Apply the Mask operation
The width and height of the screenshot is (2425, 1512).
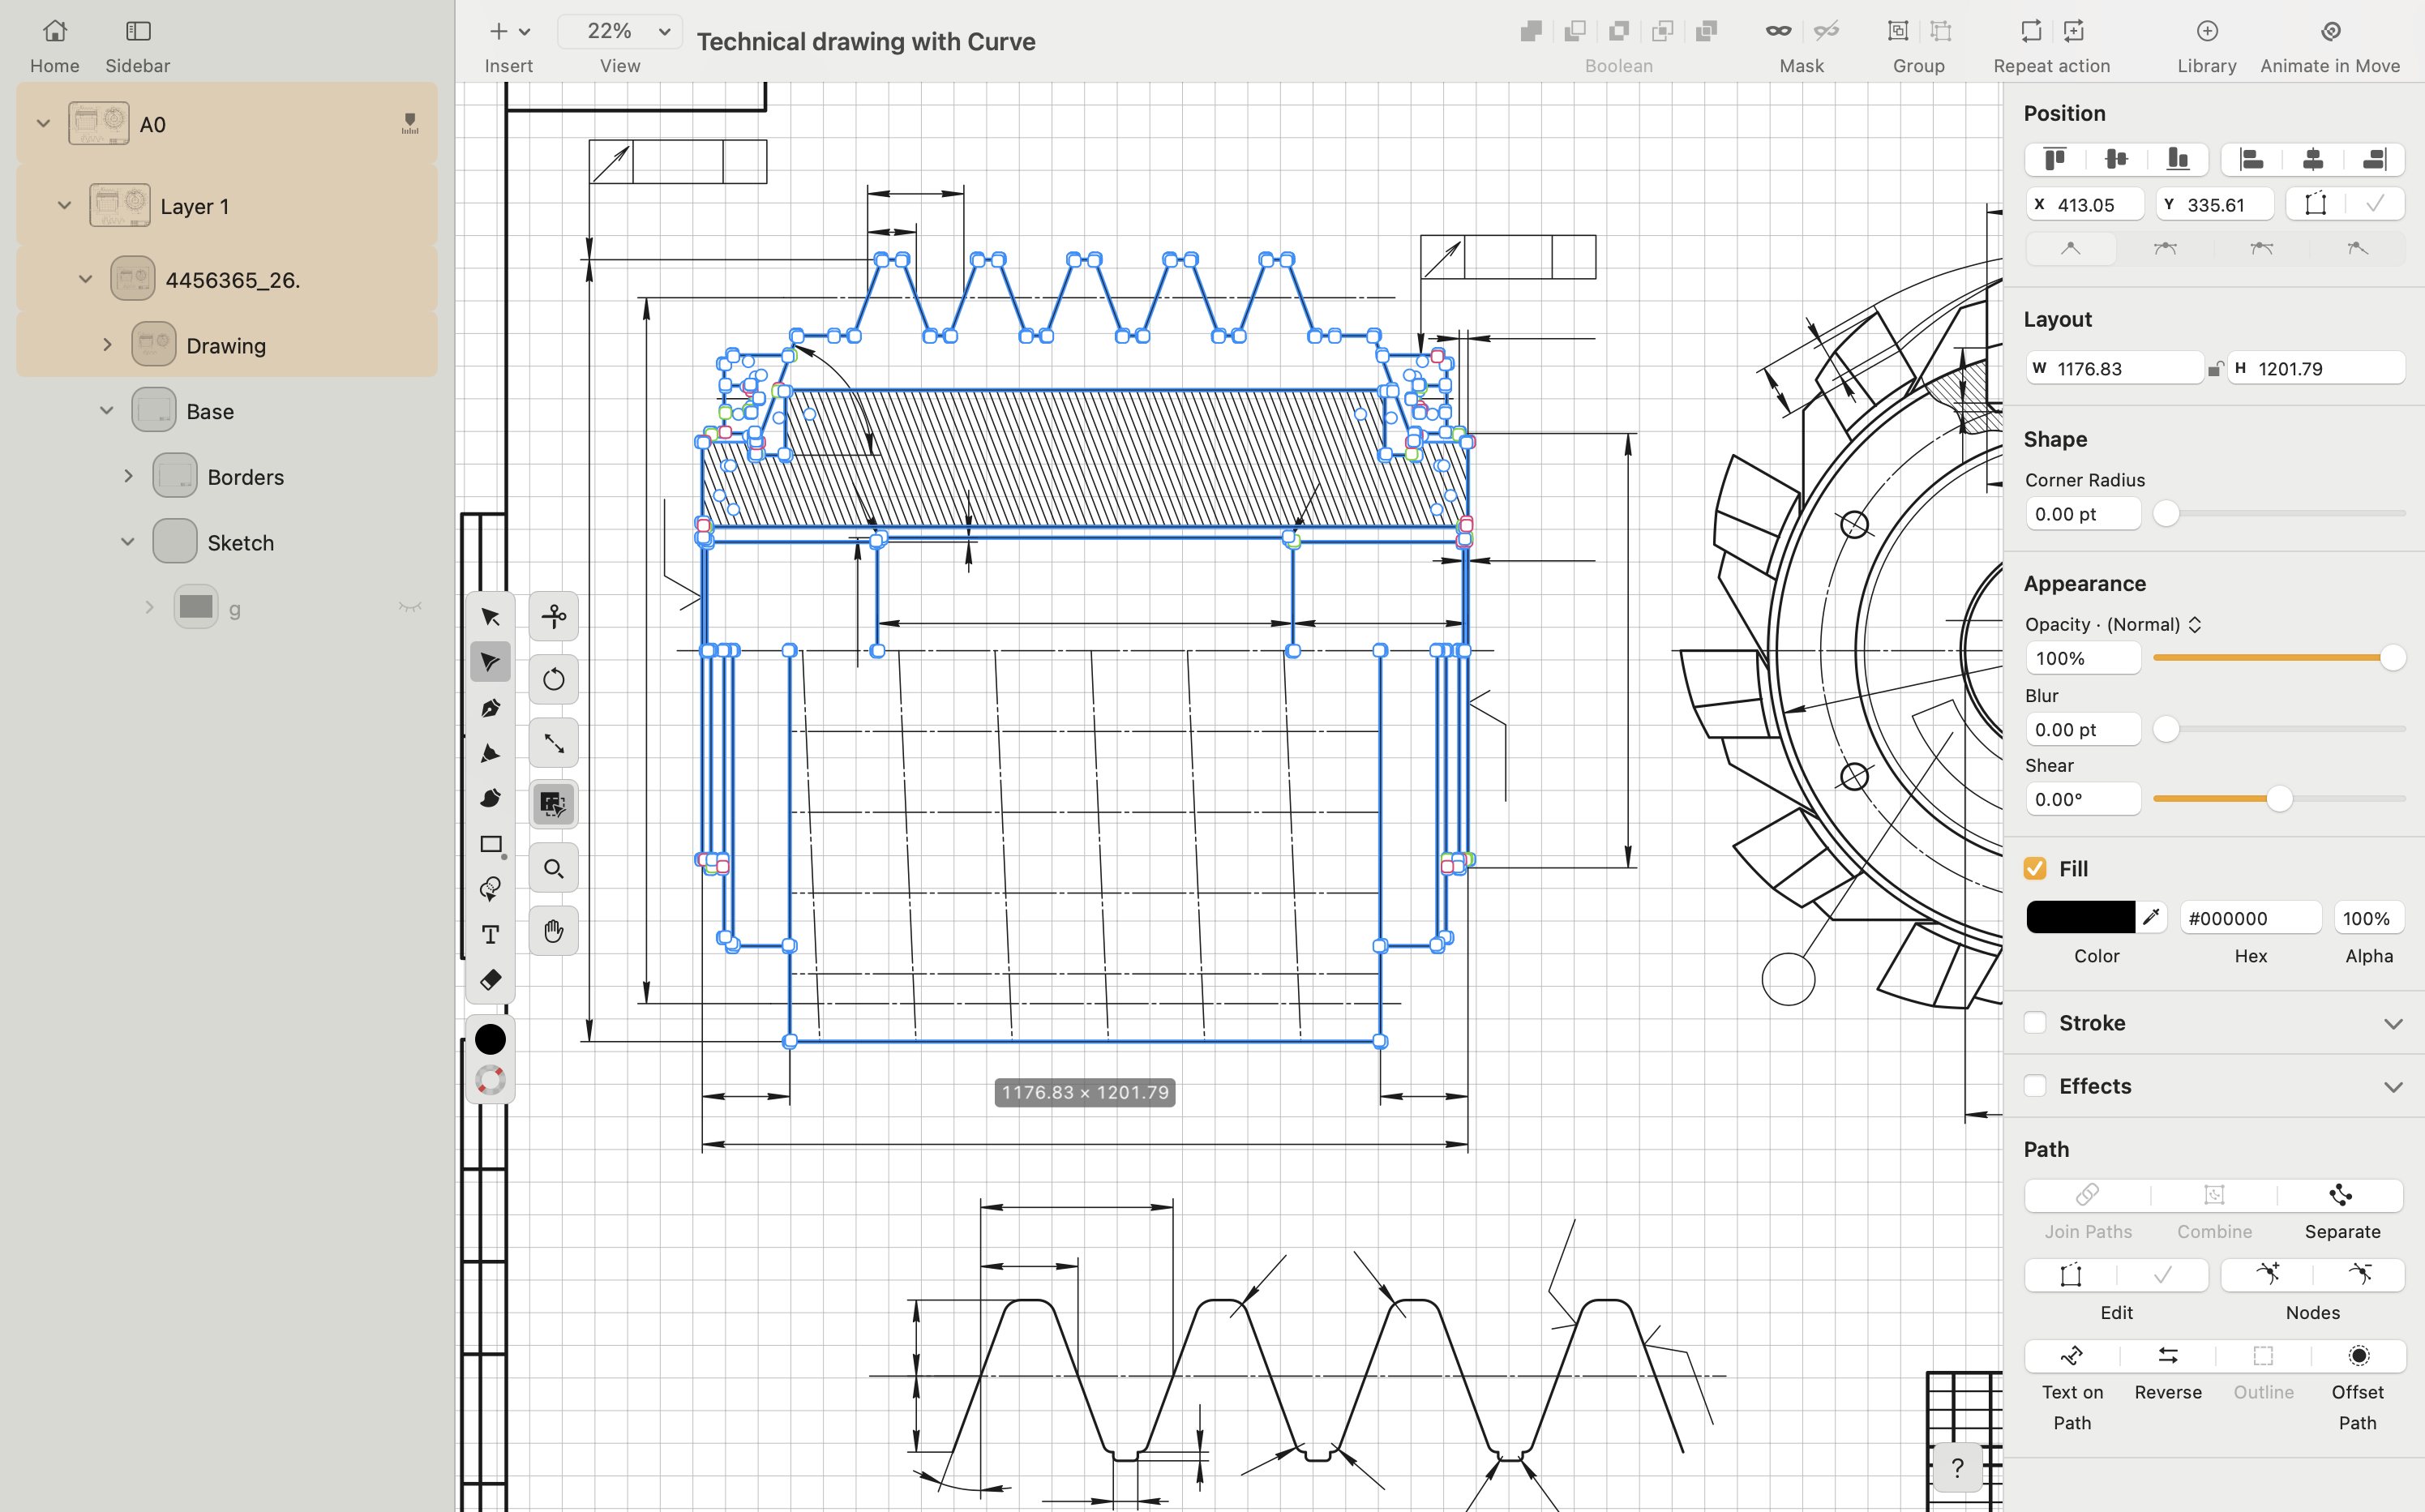(x=1777, y=31)
